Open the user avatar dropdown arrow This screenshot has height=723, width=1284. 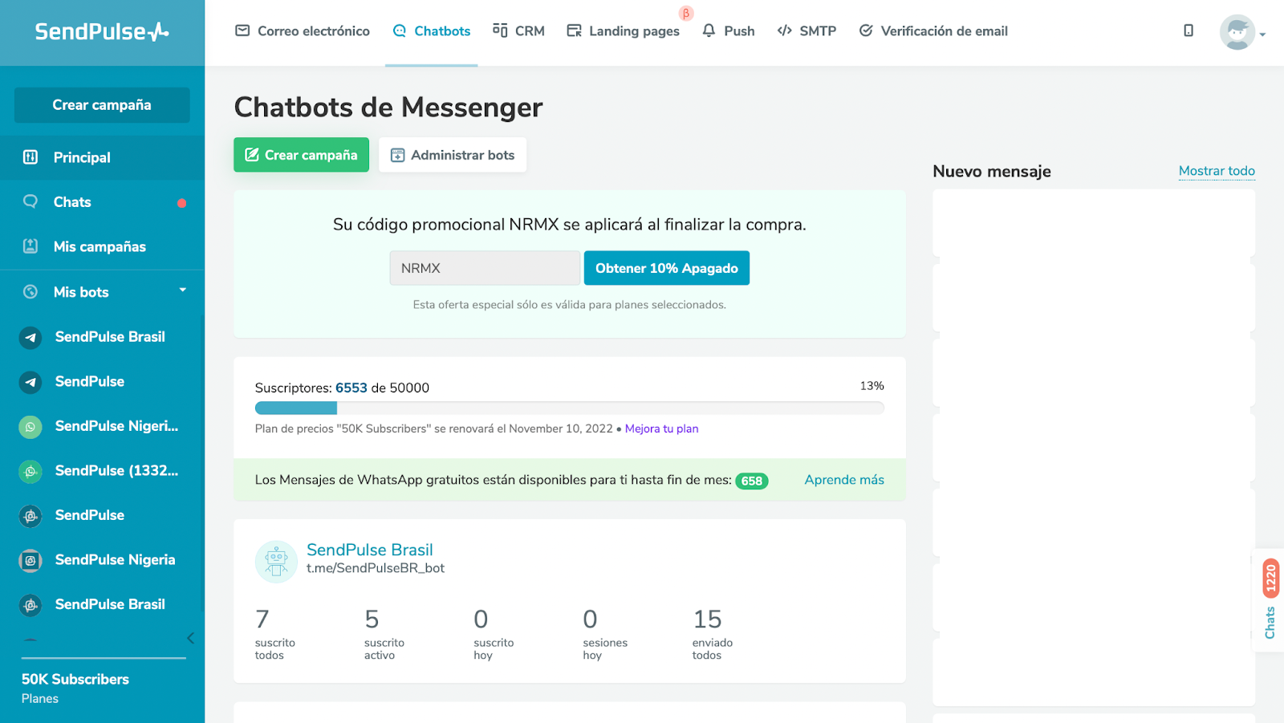coord(1262,34)
